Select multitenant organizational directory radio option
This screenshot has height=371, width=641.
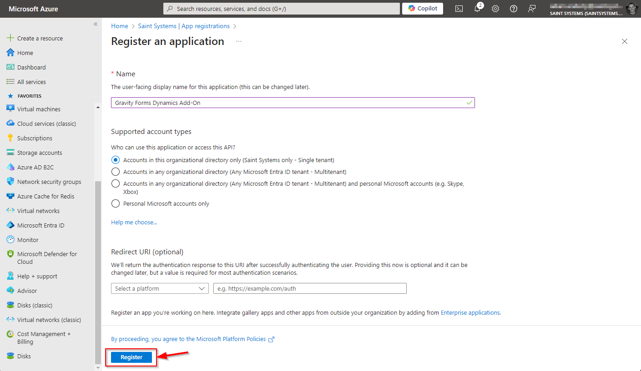click(x=116, y=172)
